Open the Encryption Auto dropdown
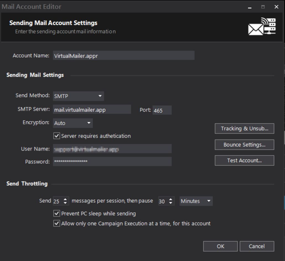The height and width of the screenshot is (261, 285). click(73, 123)
